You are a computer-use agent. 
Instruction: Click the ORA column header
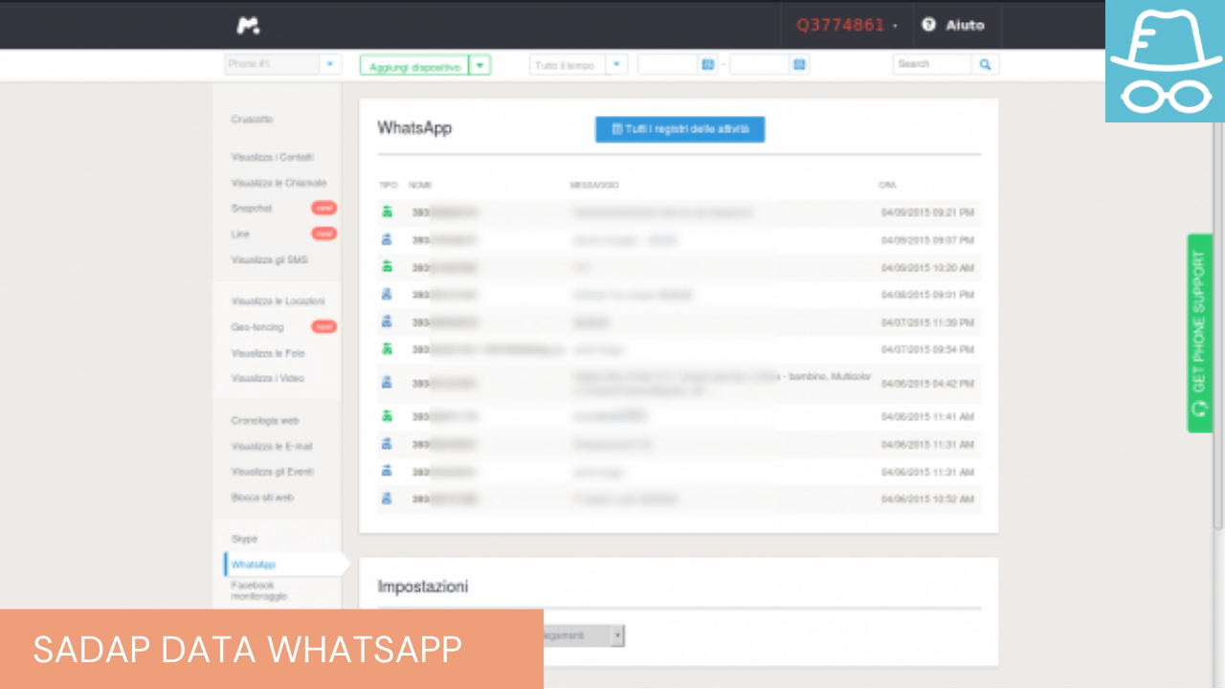point(887,185)
